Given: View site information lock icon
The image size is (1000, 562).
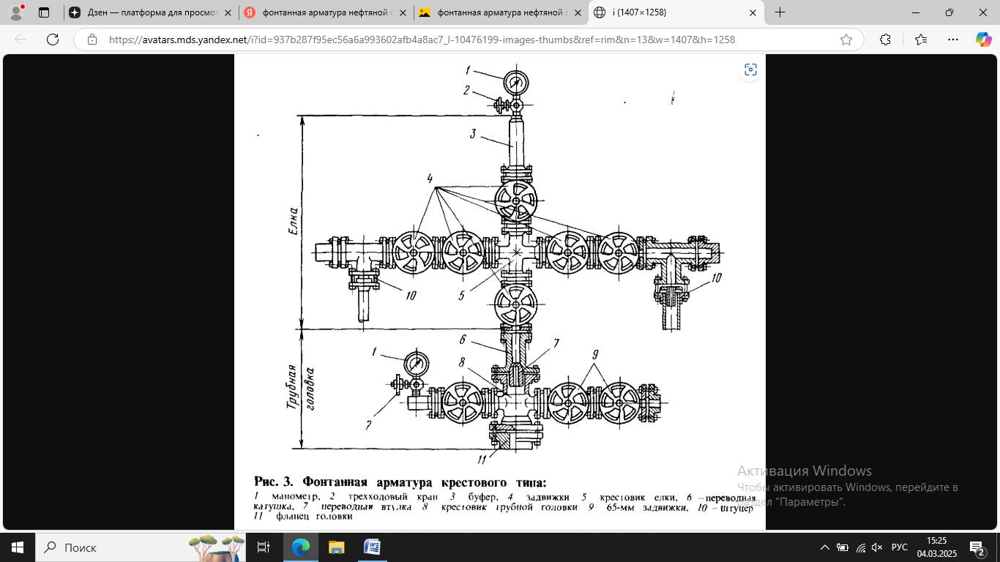Looking at the screenshot, I should point(92,40).
